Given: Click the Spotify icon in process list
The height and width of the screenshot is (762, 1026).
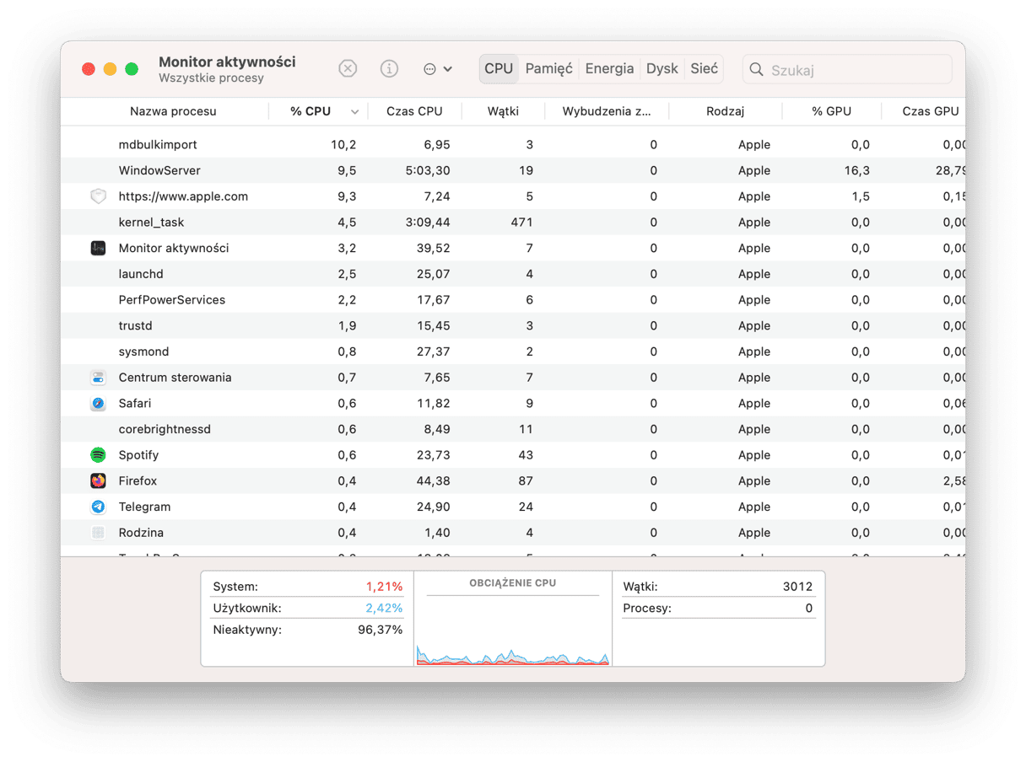Looking at the screenshot, I should [x=99, y=455].
